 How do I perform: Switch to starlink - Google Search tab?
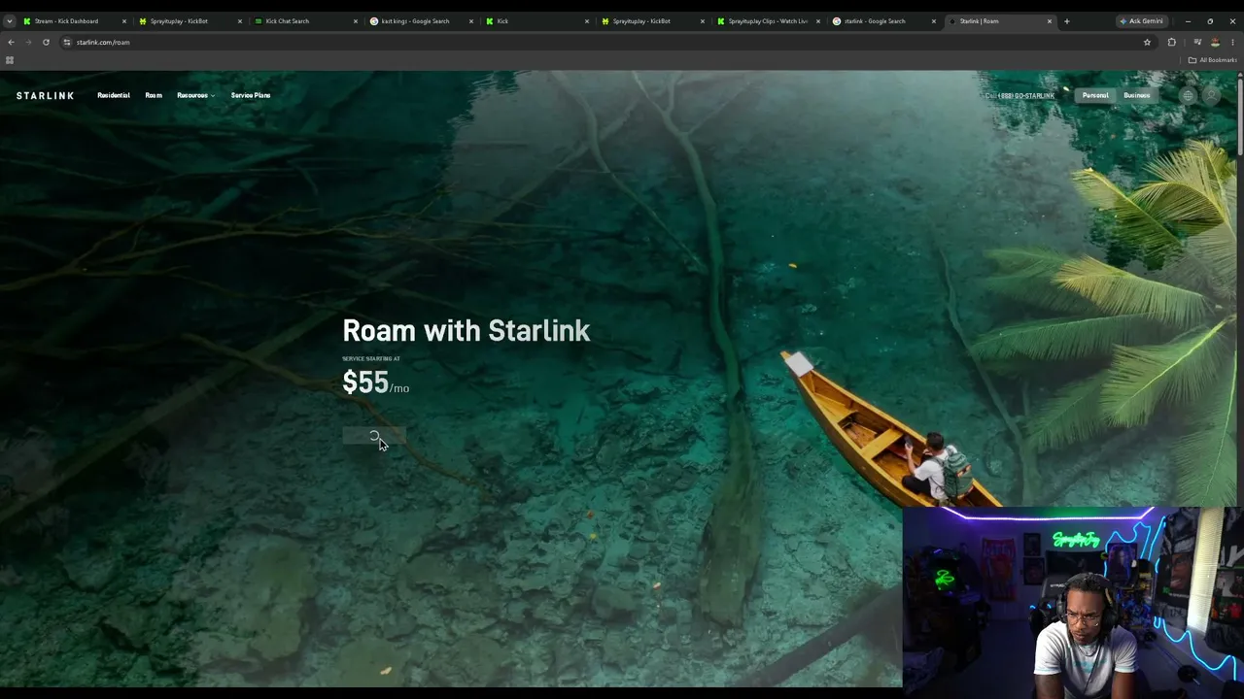(884, 21)
